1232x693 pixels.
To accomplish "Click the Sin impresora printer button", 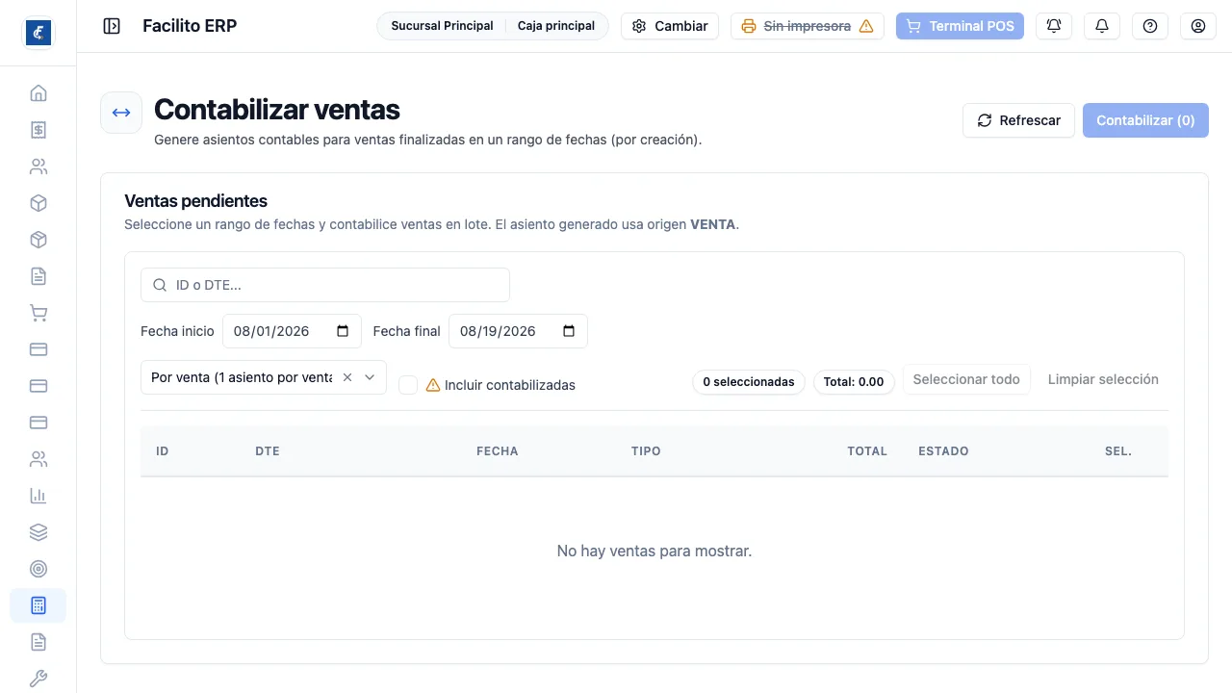I will tap(808, 26).
